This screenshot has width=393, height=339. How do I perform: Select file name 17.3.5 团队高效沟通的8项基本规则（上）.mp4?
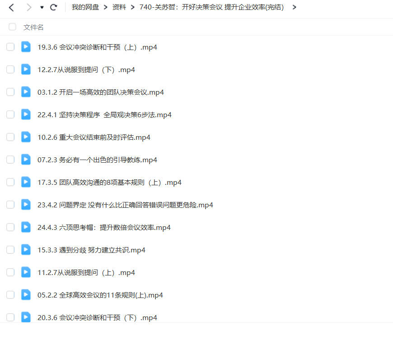(109, 182)
